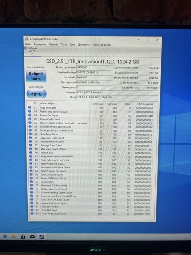Viewport: 191px width, 255px height.
Task: Open the Теми menu
Action: click(x=64, y=44)
